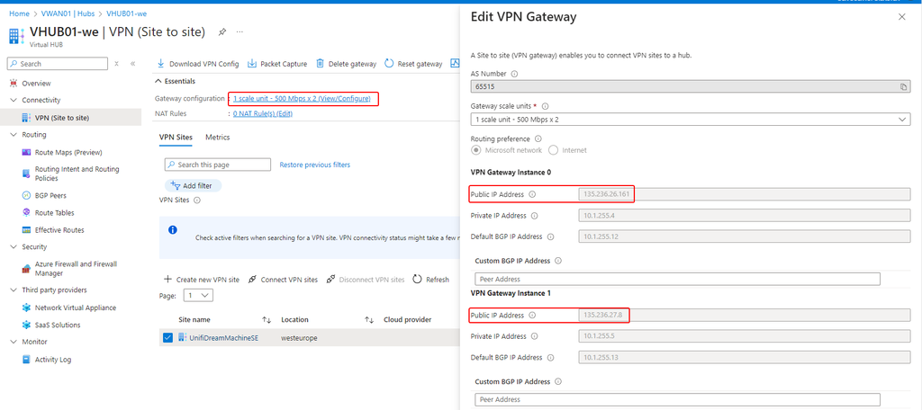Go to Home breadcrumb
The image size is (922, 410).
pos(18,13)
